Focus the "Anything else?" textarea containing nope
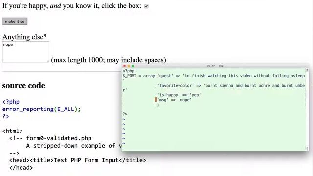The width and height of the screenshot is (313, 176). point(26,51)
